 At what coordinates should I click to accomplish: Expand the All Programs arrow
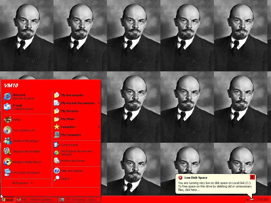[32, 183]
